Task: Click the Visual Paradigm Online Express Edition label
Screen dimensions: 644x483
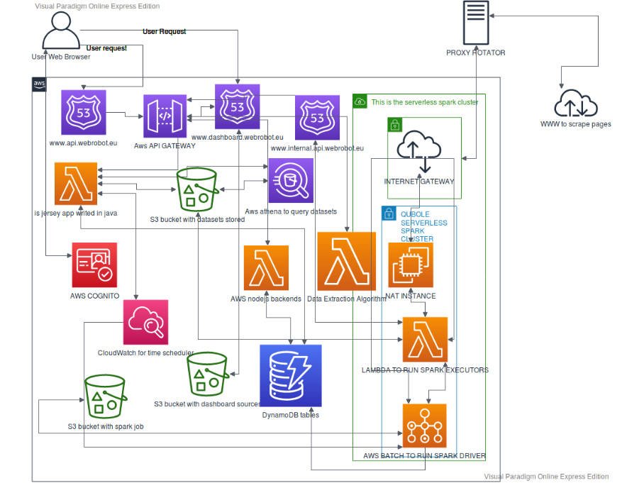Action: click(x=96, y=6)
